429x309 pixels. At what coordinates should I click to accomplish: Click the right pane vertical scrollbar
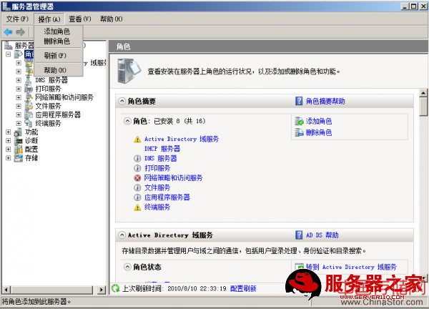point(423,179)
